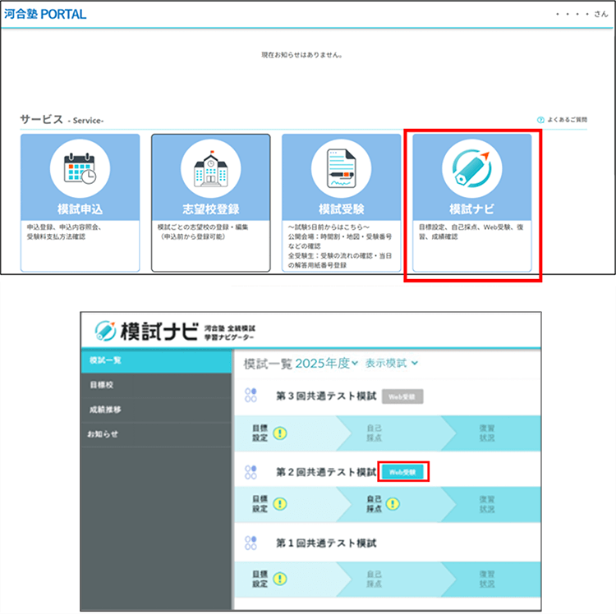Click the 自己採点 alert icon for 第2回
616x614 pixels.
tap(393, 504)
